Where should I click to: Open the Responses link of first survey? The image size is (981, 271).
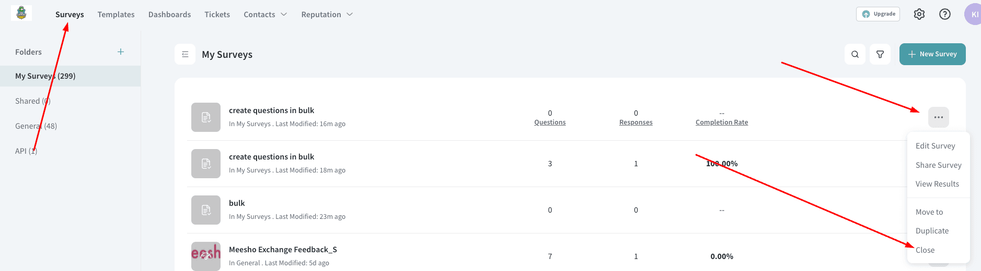(636, 122)
